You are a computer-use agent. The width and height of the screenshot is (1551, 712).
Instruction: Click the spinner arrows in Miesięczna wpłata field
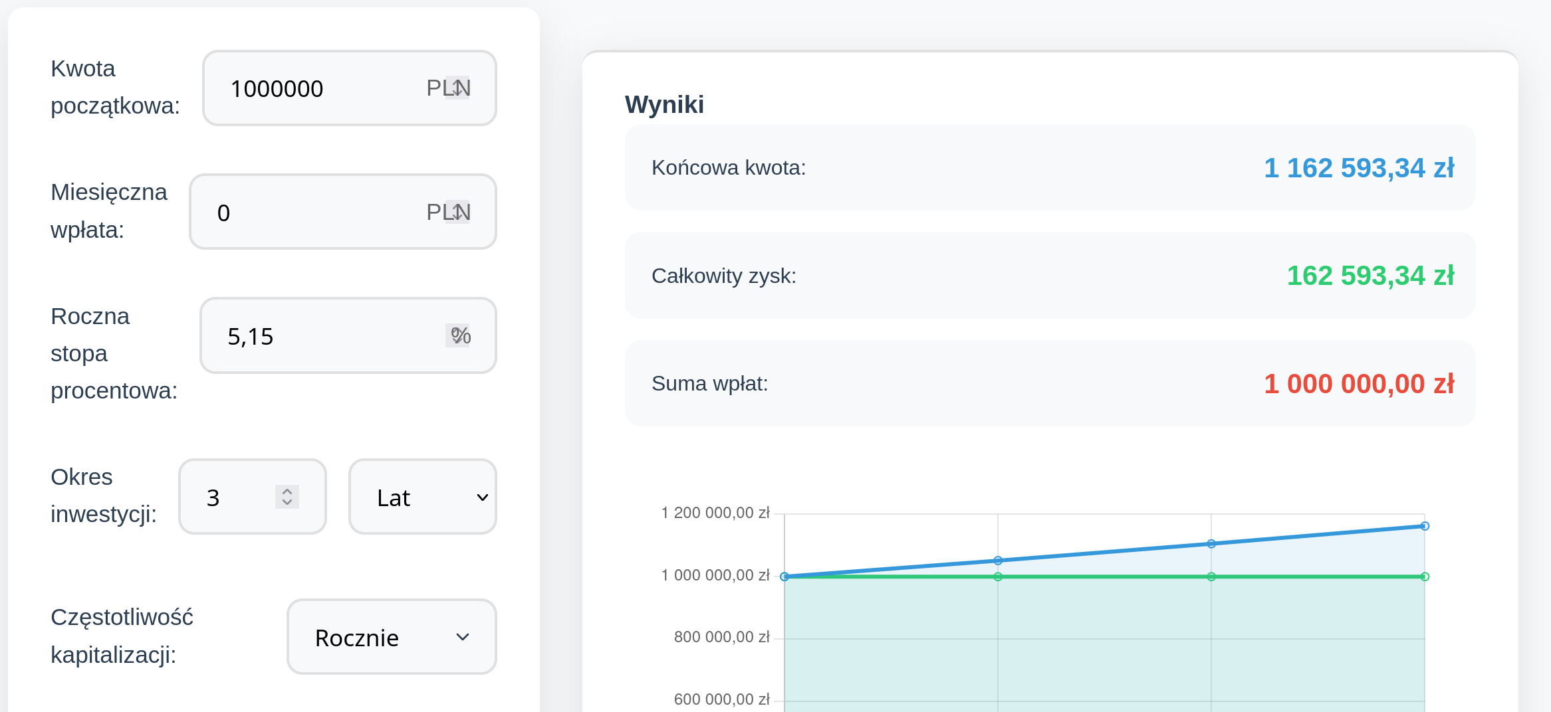(x=457, y=212)
